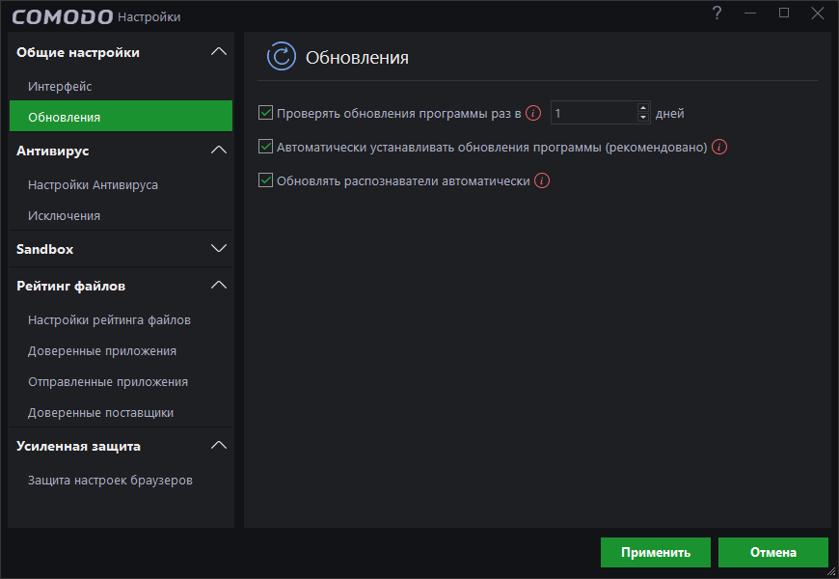Click the info icon beside recognizer updates option
Viewport: 839px width, 579px height.
tap(542, 180)
